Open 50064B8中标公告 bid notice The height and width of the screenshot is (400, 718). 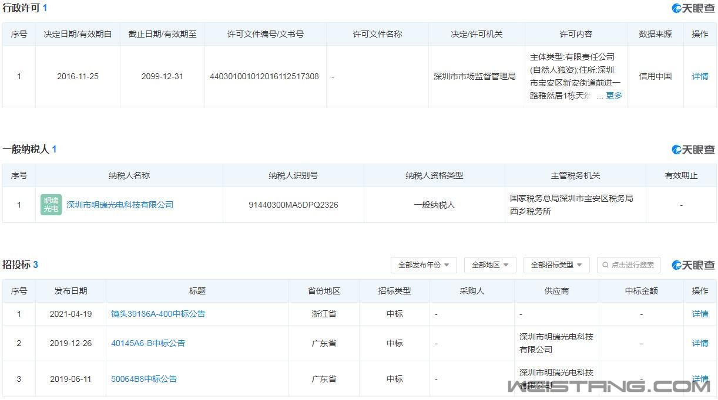(144, 379)
